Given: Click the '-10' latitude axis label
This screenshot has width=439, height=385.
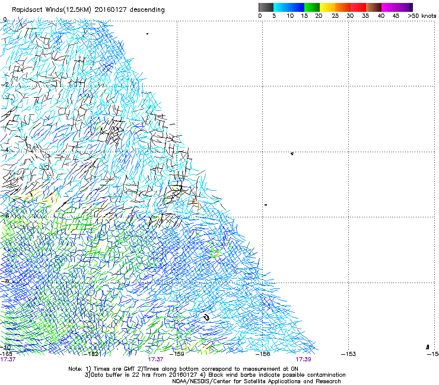Looking at the screenshot, I should point(5,347).
